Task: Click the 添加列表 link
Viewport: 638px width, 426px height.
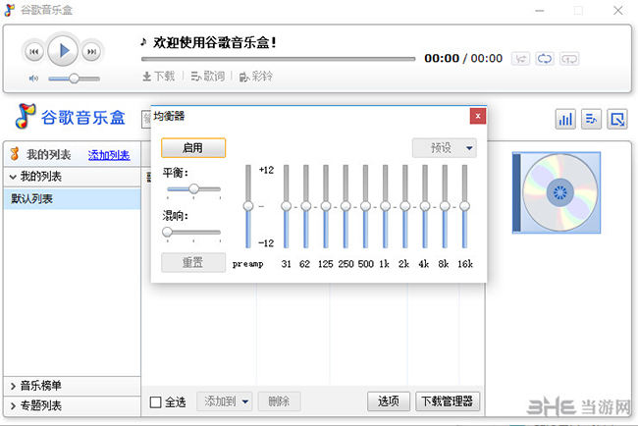Action: [x=109, y=155]
